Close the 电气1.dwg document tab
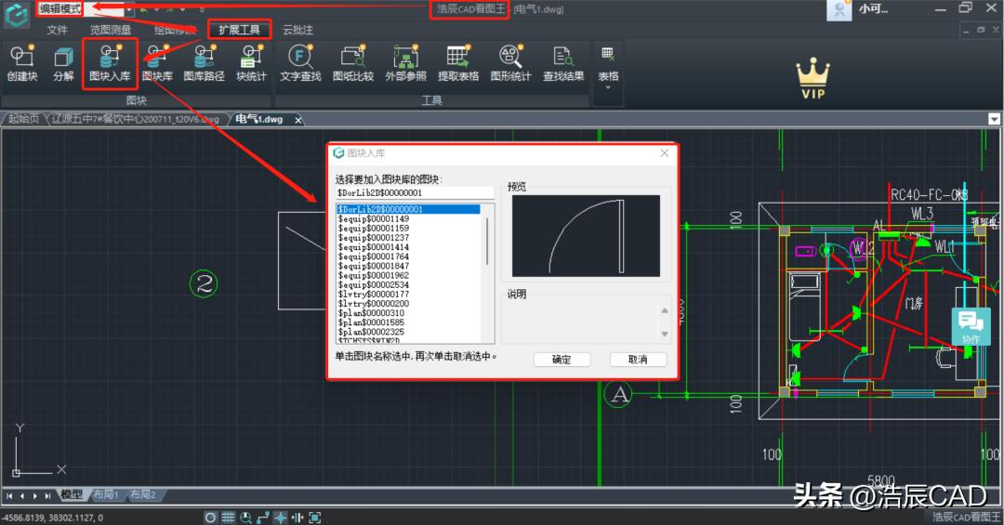 pyautogui.click(x=297, y=120)
